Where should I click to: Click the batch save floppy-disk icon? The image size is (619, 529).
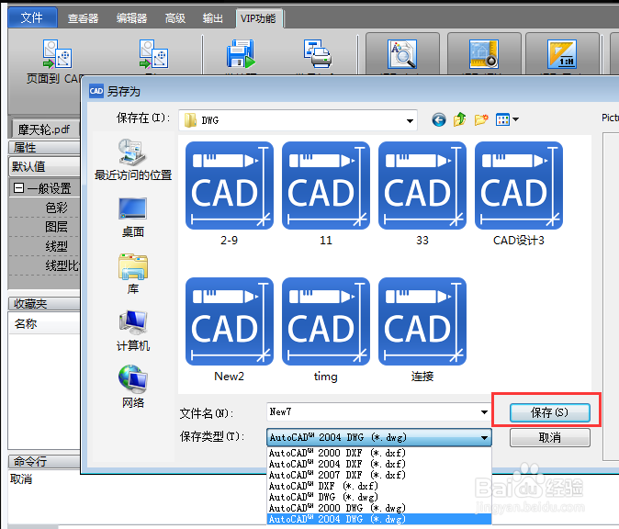click(241, 54)
